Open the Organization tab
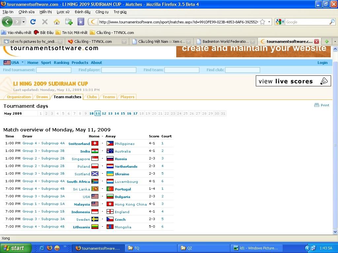This screenshot has width=338, height=253. click(19, 97)
